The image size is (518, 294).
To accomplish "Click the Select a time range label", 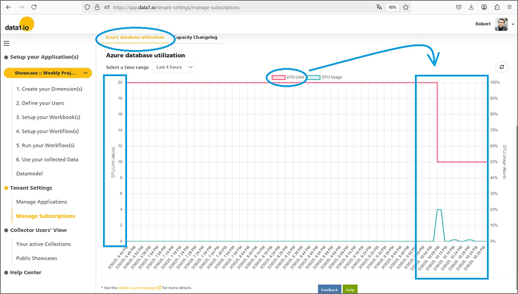I will pos(127,67).
